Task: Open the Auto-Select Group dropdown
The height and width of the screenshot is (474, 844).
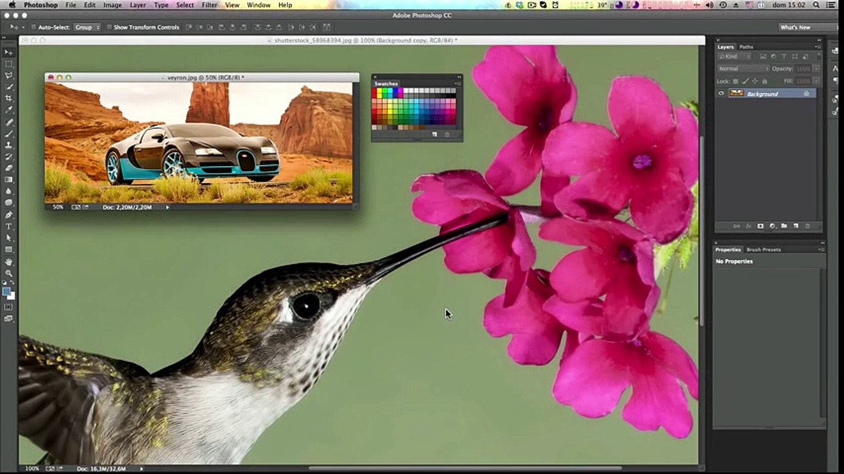Action: pos(87,28)
